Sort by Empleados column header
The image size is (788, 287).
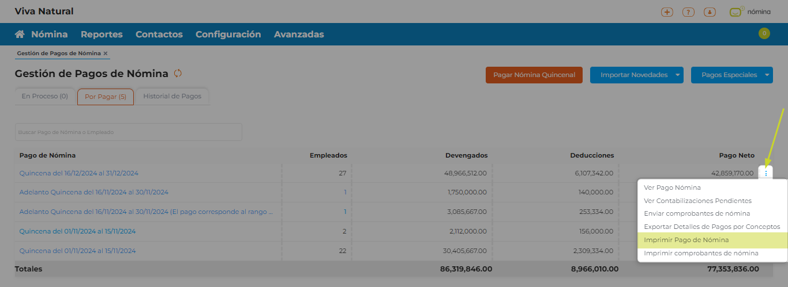328,155
